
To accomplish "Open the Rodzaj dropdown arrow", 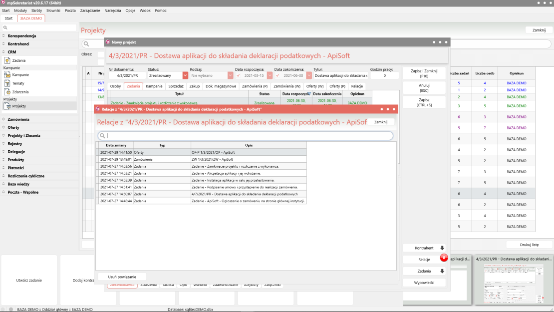I will click(231, 75).
